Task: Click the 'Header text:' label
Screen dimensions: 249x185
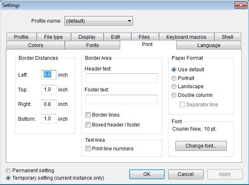Action: tap(98, 69)
